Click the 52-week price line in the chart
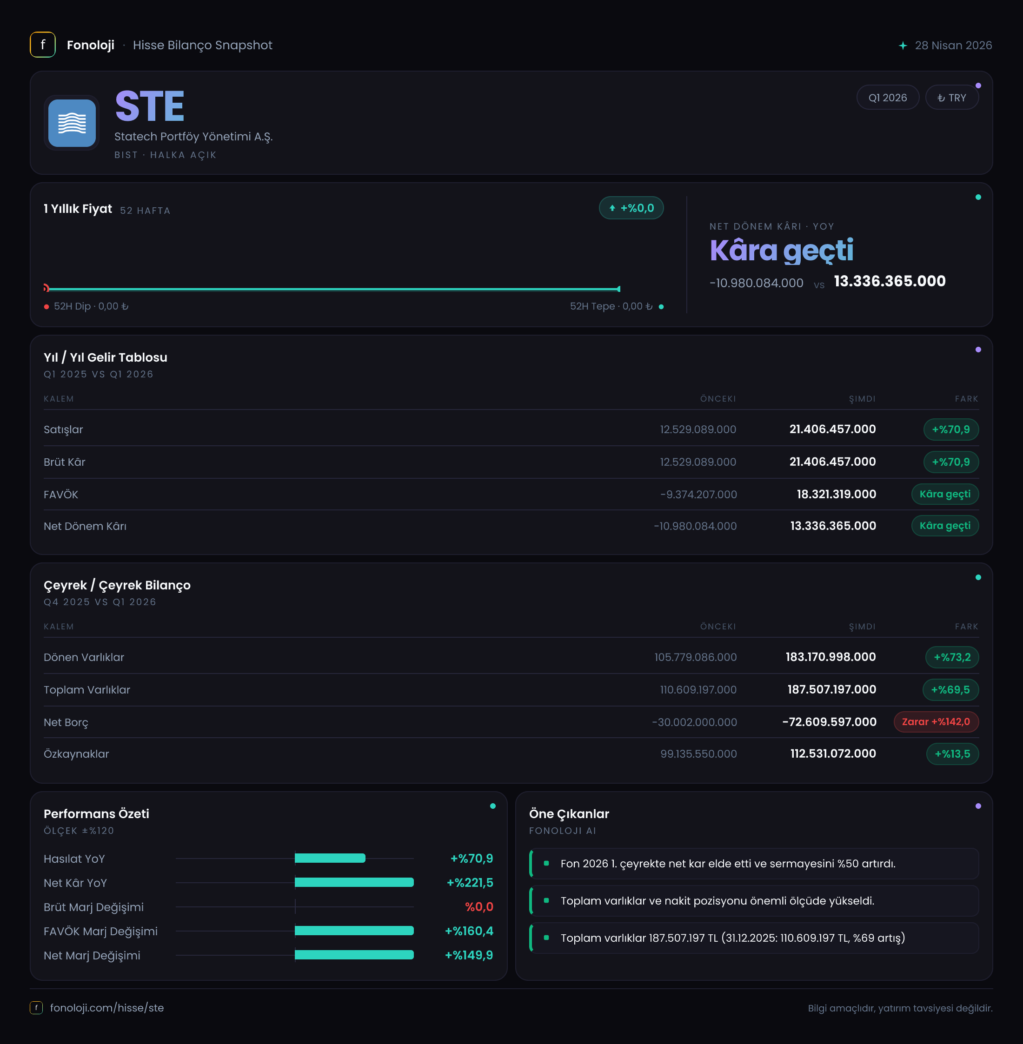The image size is (1023, 1044). (333, 289)
